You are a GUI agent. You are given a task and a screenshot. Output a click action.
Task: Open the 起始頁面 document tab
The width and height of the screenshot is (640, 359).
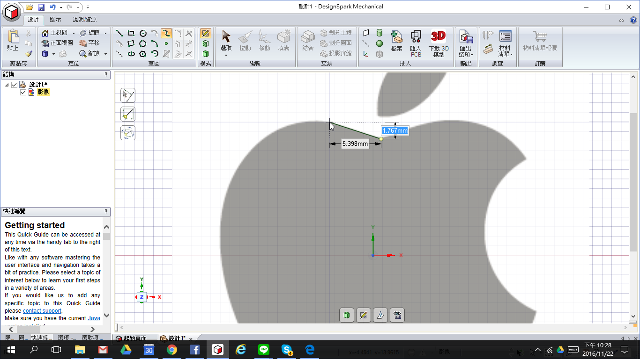pos(135,338)
